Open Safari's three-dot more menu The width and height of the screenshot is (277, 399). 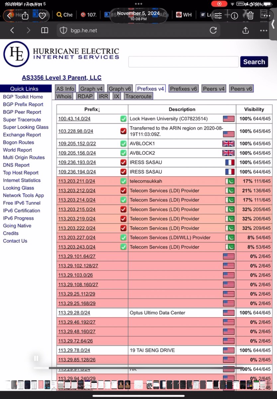pos(263,30)
